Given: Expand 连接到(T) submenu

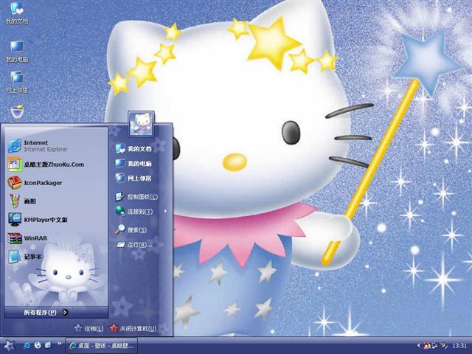Looking at the screenshot, I should 141,212.
